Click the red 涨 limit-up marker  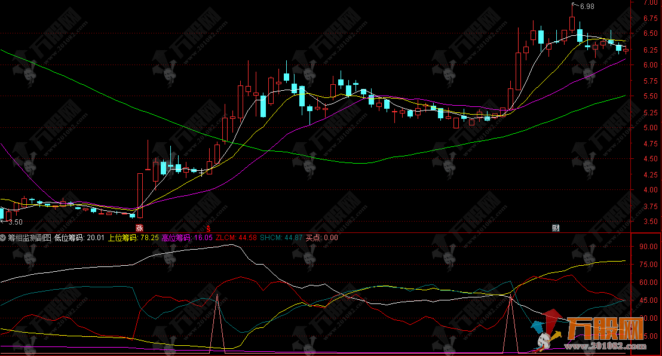tap(139, 228)
